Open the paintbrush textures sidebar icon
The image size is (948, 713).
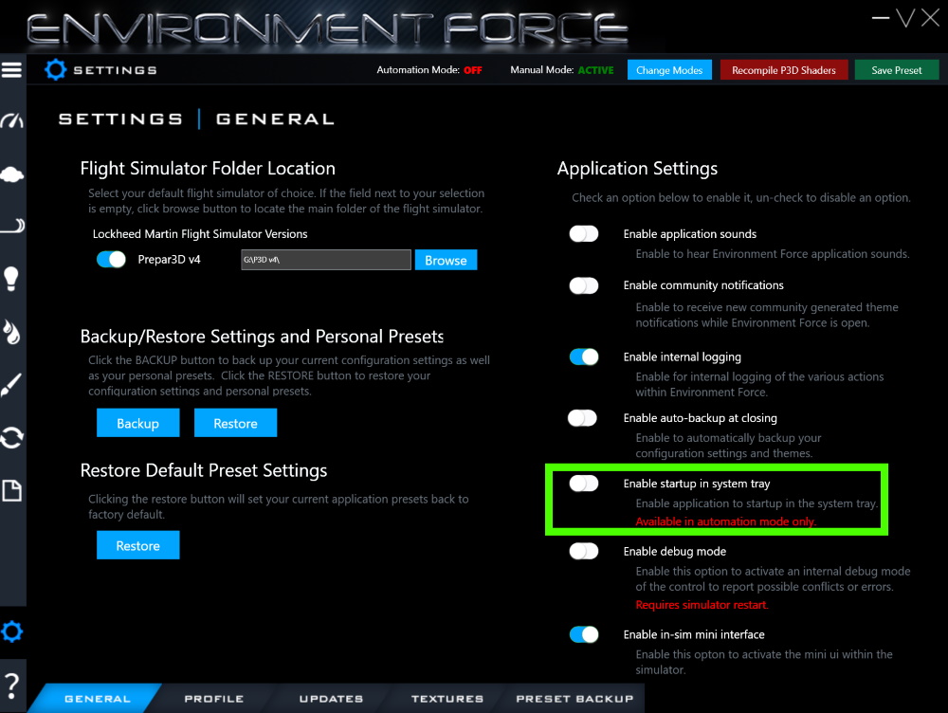(x=11, y=385)
